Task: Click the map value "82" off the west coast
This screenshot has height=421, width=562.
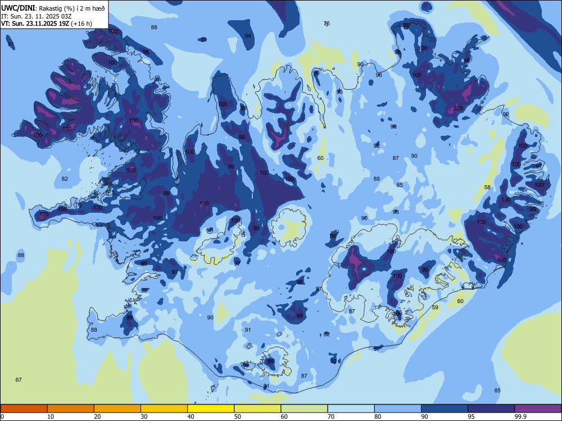Action: click(65, 179)
